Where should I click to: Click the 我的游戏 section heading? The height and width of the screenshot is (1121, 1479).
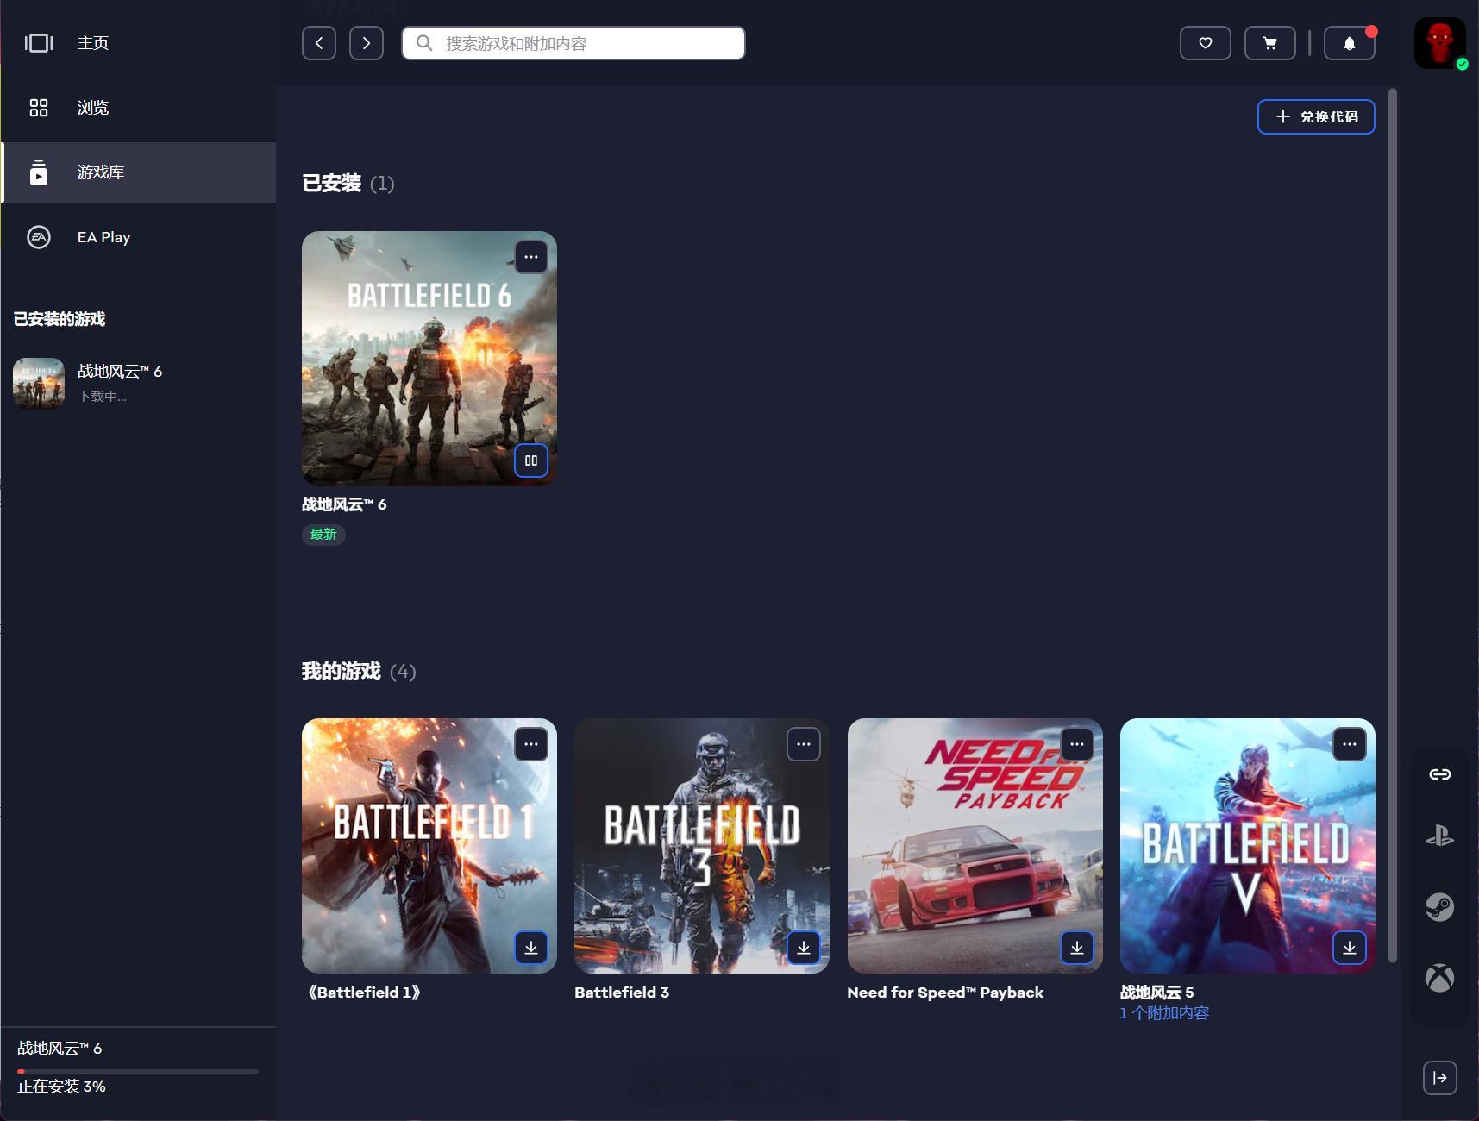(x=341, y=672)
